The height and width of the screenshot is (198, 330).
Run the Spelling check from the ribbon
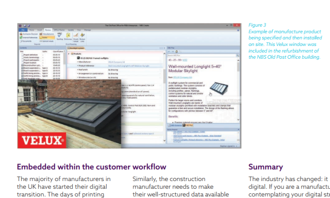[60, 37]
